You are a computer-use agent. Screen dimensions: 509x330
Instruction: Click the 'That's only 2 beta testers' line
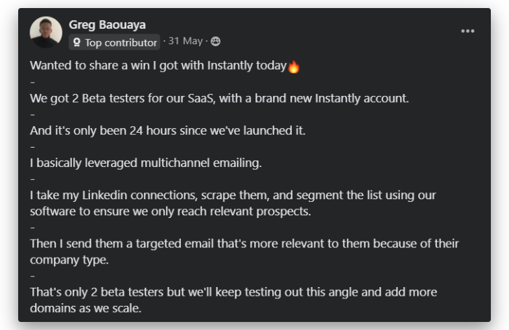(233, 292)
